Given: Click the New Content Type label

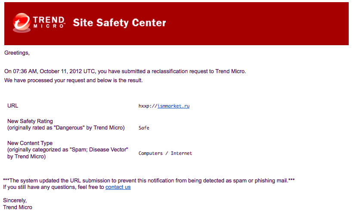Looking at the screenshot, I should [30, 143].
